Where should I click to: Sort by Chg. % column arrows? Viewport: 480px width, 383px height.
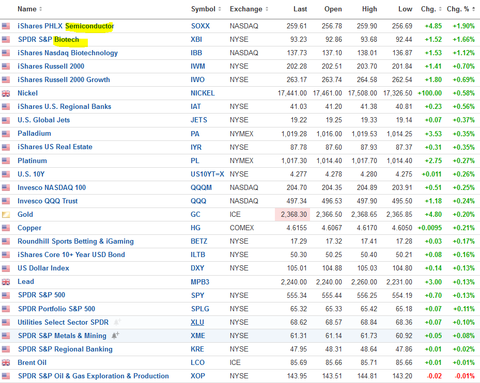coord(474,9)
